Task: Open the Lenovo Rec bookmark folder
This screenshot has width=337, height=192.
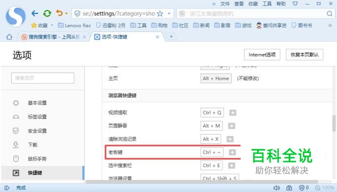Action: tap(75, 25)
